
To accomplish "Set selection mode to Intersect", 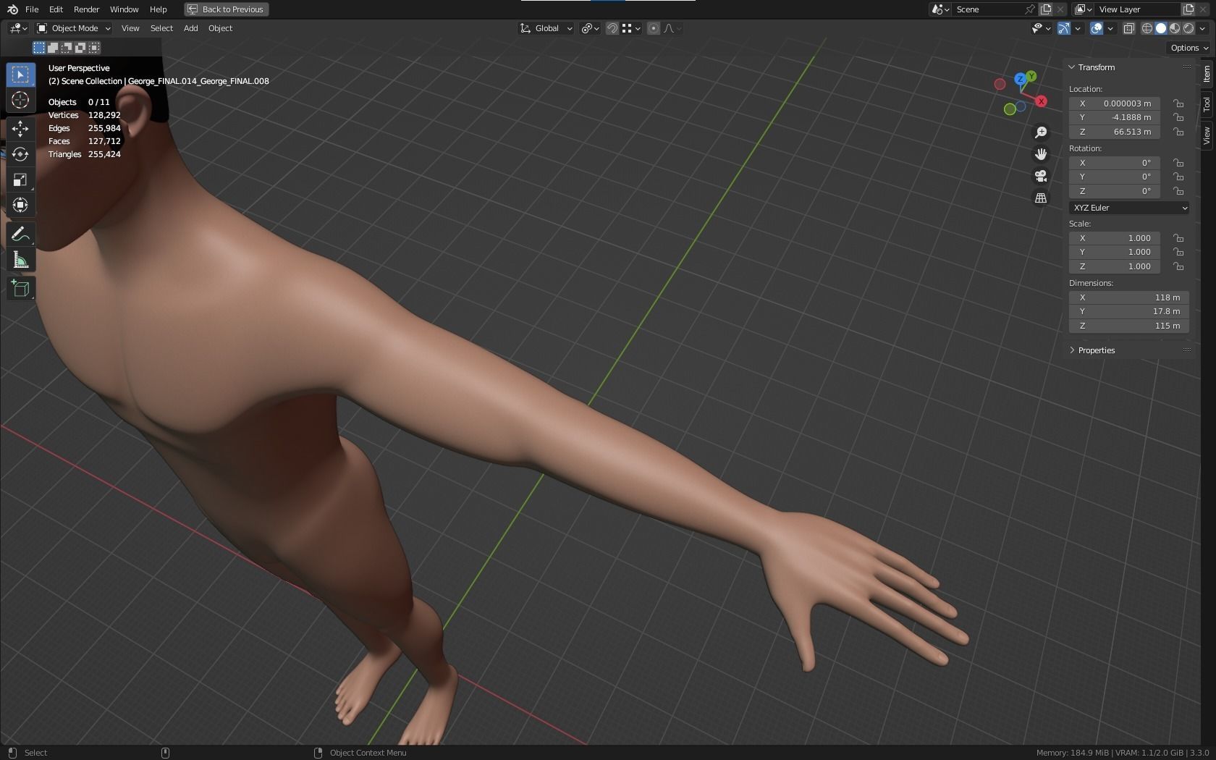I will point(94,48).
